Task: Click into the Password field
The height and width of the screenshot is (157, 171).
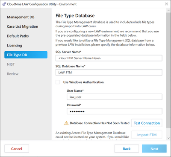Action: [x=115, y=111]
